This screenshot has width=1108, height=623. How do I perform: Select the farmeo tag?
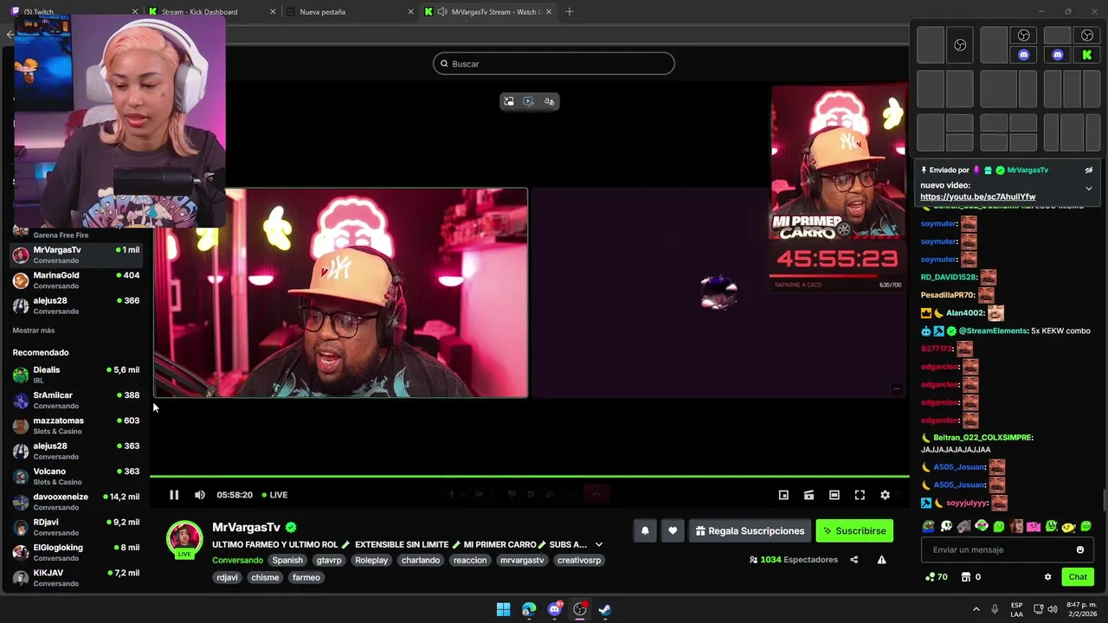pos(306,577)
